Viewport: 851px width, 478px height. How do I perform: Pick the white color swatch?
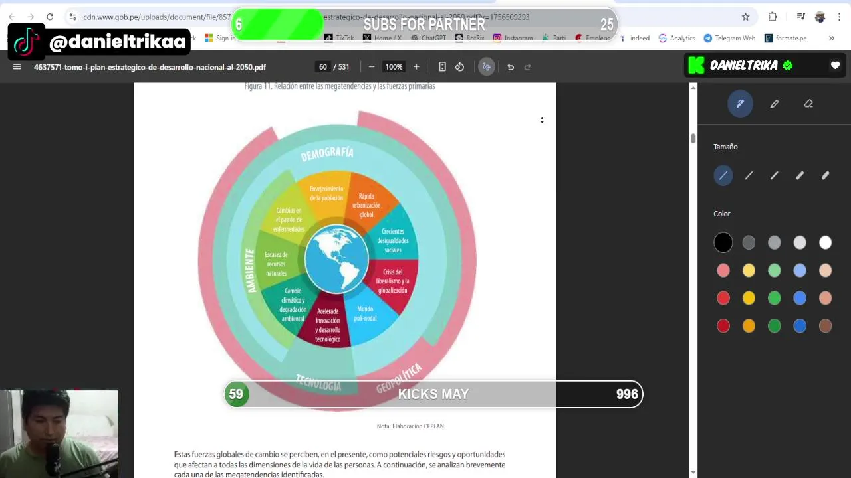(825, 243)
